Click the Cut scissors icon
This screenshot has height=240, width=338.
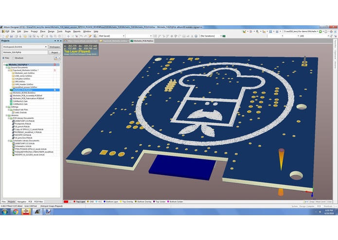click(x=47, y=36)
